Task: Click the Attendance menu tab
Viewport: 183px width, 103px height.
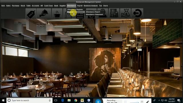Action: [x=71, y=6]
